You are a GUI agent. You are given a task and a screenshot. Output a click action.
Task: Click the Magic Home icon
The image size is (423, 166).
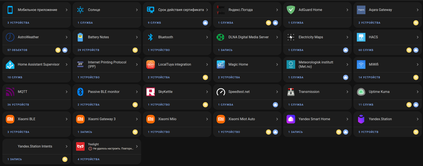point(221,64)
